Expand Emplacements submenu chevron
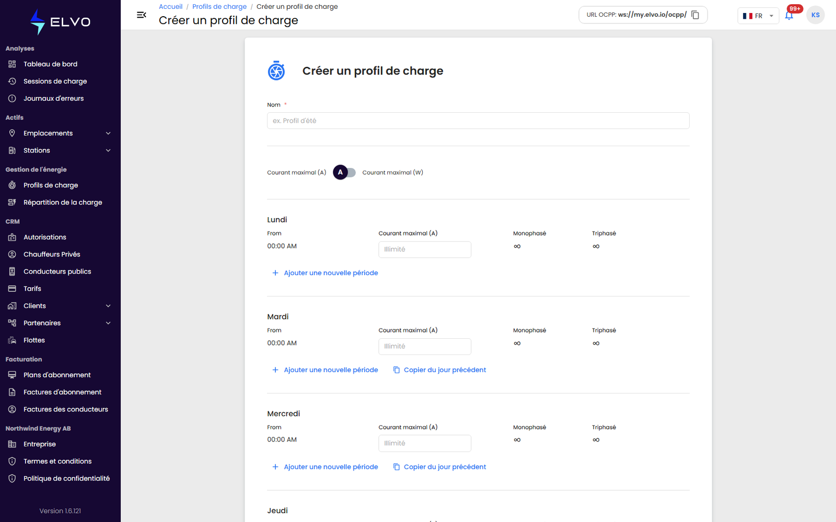This screenshot has height=522, width=836. [108, 134]
